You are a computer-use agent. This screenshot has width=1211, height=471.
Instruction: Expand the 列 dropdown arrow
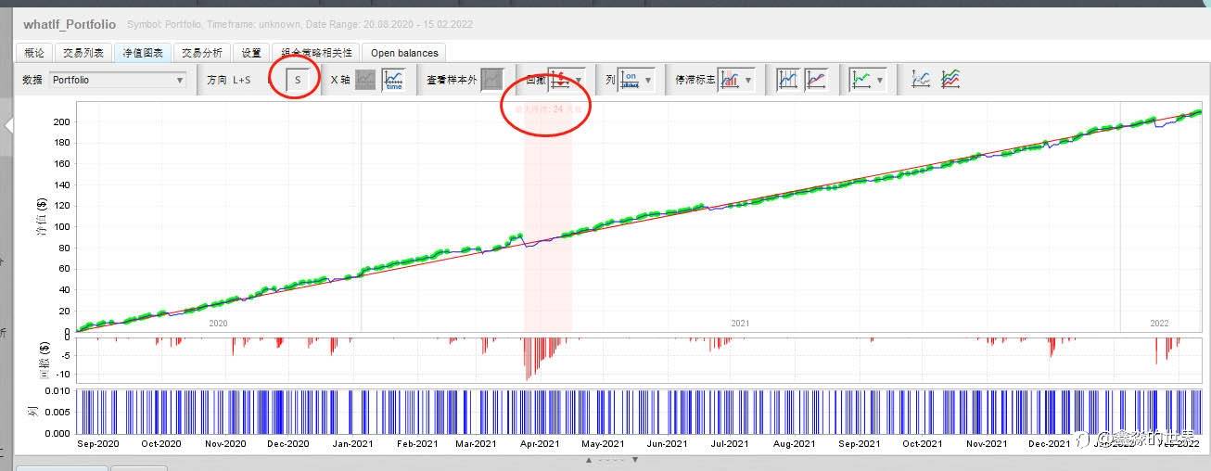[648, 81]
